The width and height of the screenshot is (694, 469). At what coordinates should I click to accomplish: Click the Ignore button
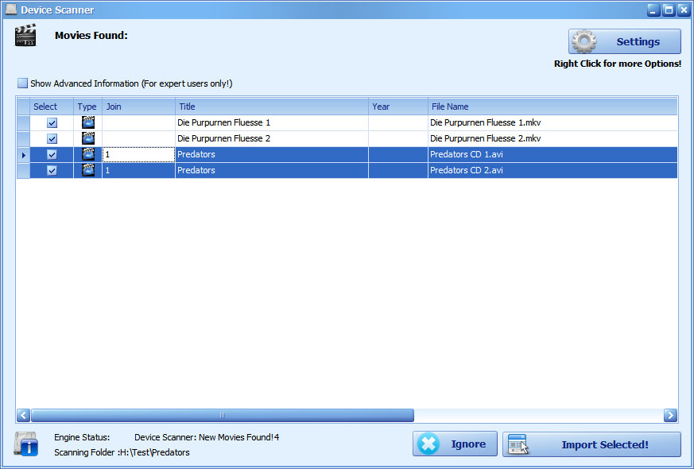455,444
